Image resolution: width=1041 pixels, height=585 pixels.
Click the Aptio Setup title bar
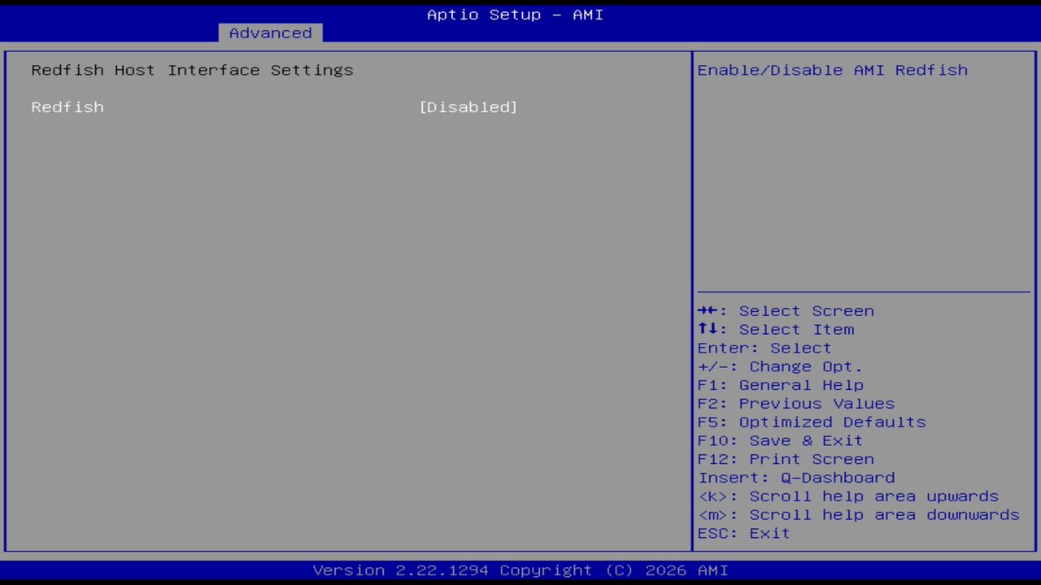click(x=515, y=14)
